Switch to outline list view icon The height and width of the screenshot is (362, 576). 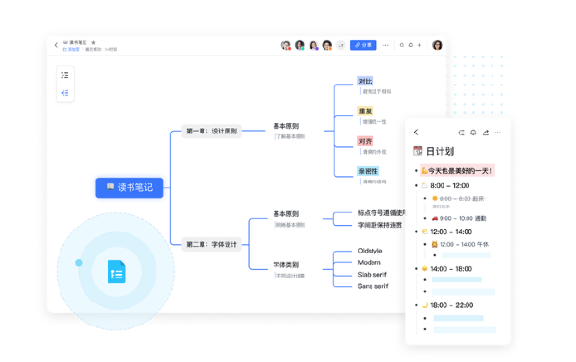point(65,75)
